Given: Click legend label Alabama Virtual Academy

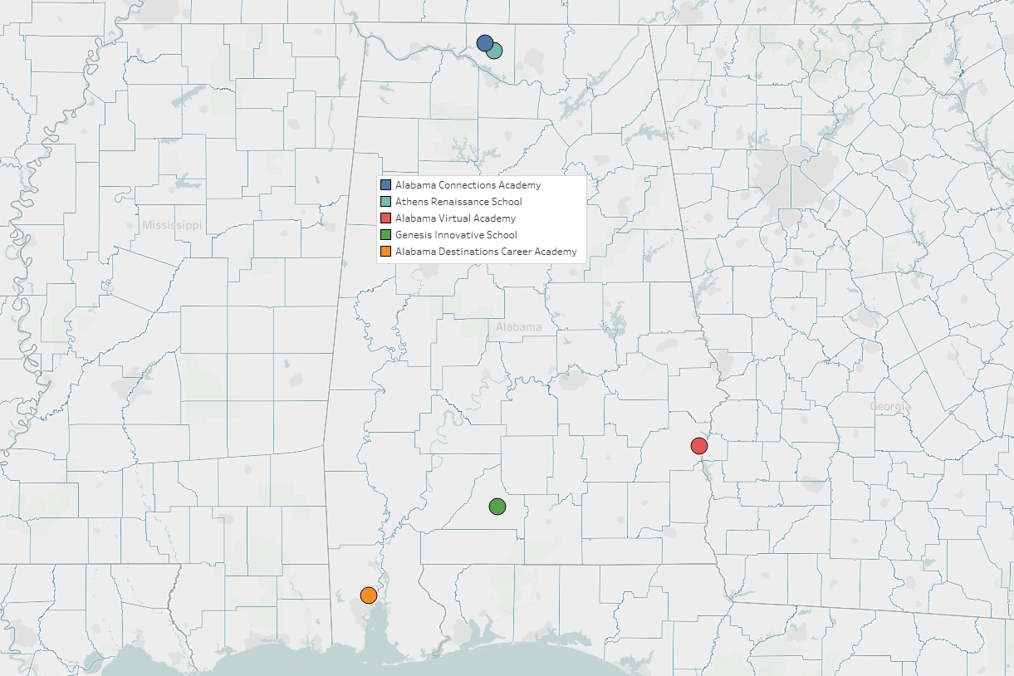Looking at the screenshot, I should [x=455, y=218].
